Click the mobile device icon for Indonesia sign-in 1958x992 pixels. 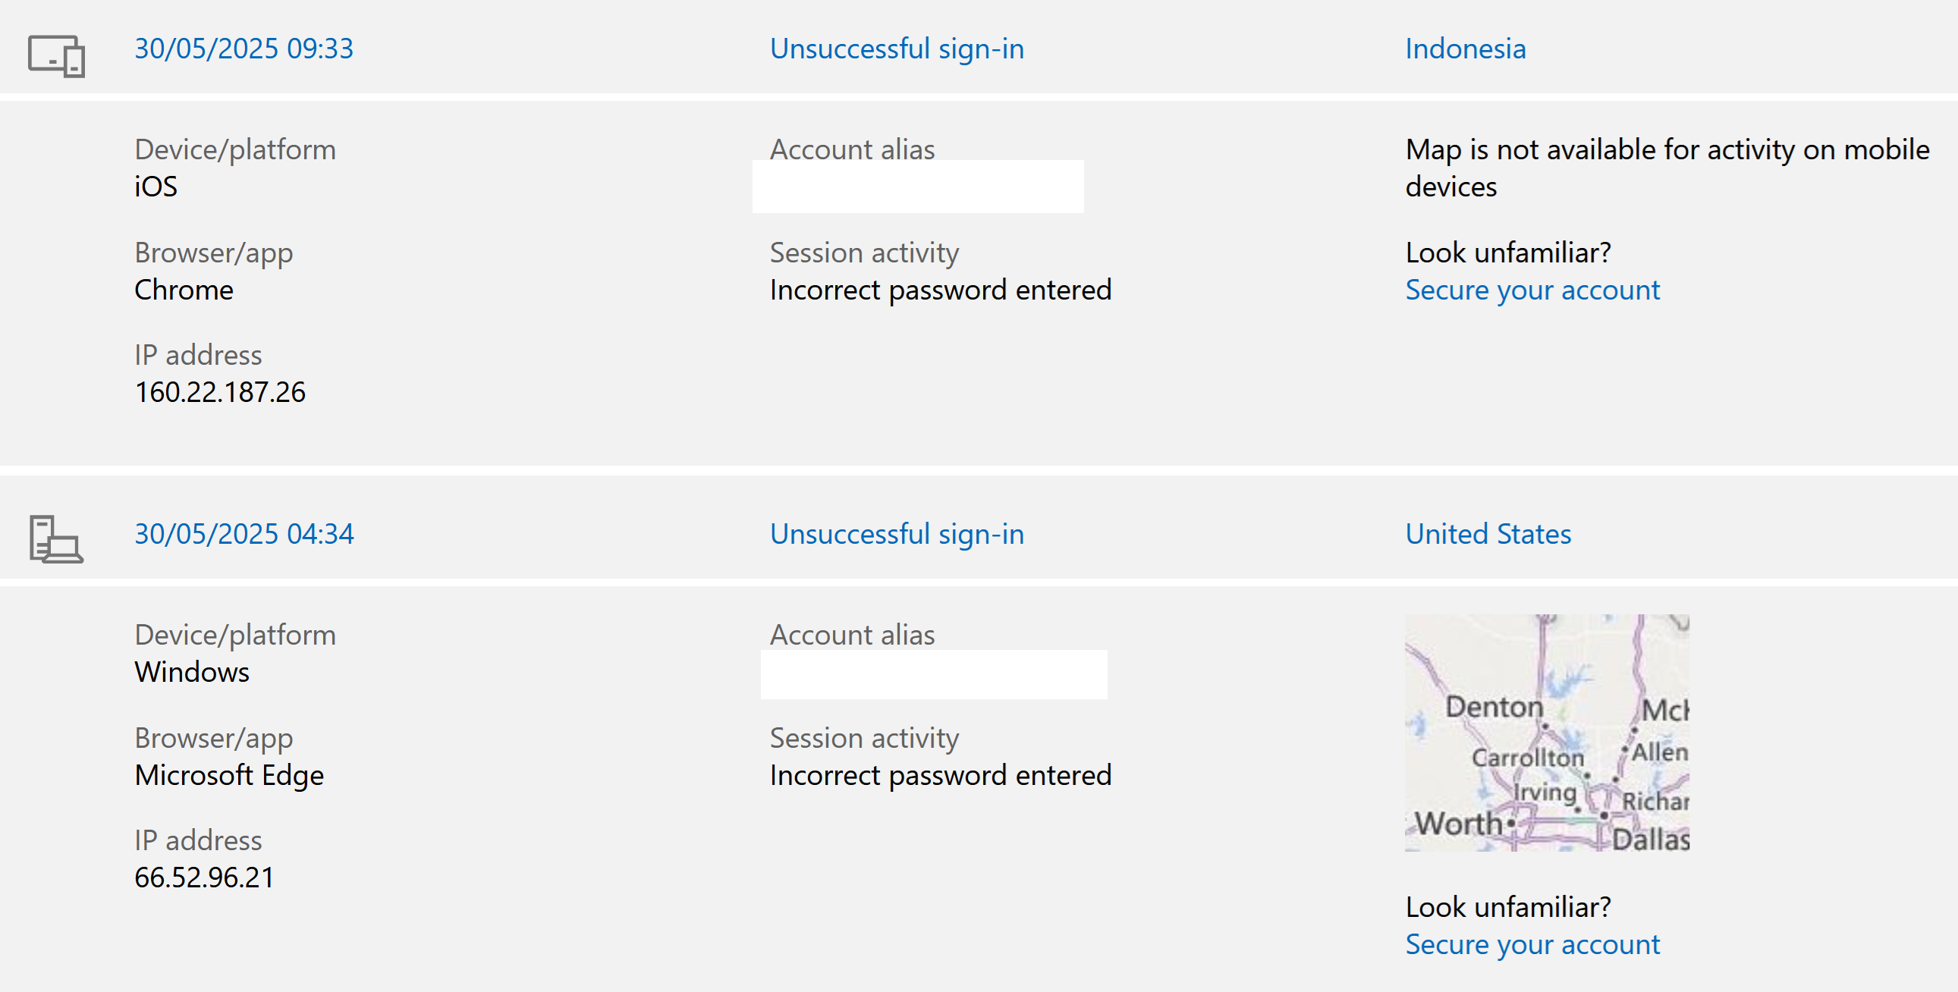pos(56,55)
